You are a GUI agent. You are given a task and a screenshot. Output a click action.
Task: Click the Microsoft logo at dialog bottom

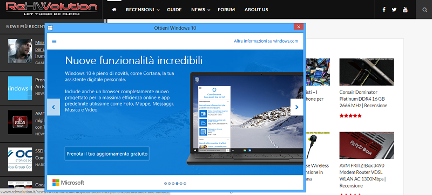pyautogui.click(x=68, y=183)
